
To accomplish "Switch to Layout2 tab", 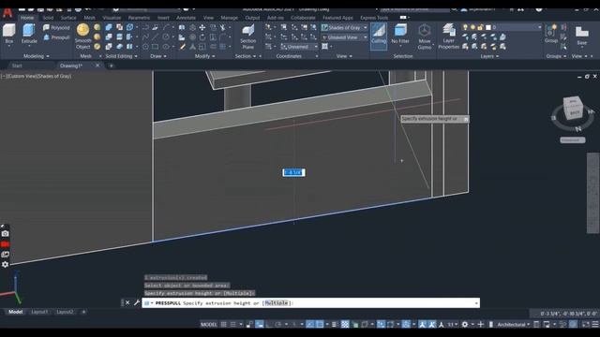I will (x=65, y=312).
